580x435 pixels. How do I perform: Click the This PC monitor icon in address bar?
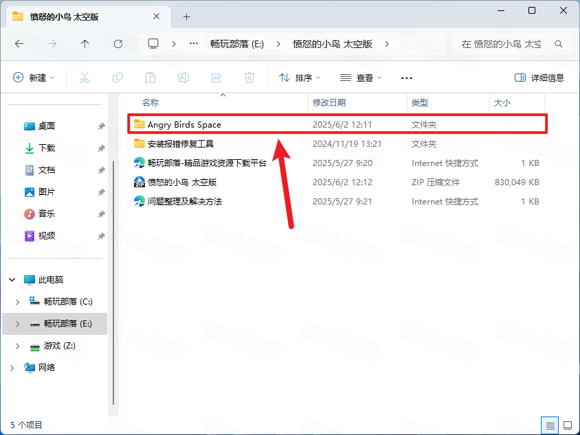(153, 44)
